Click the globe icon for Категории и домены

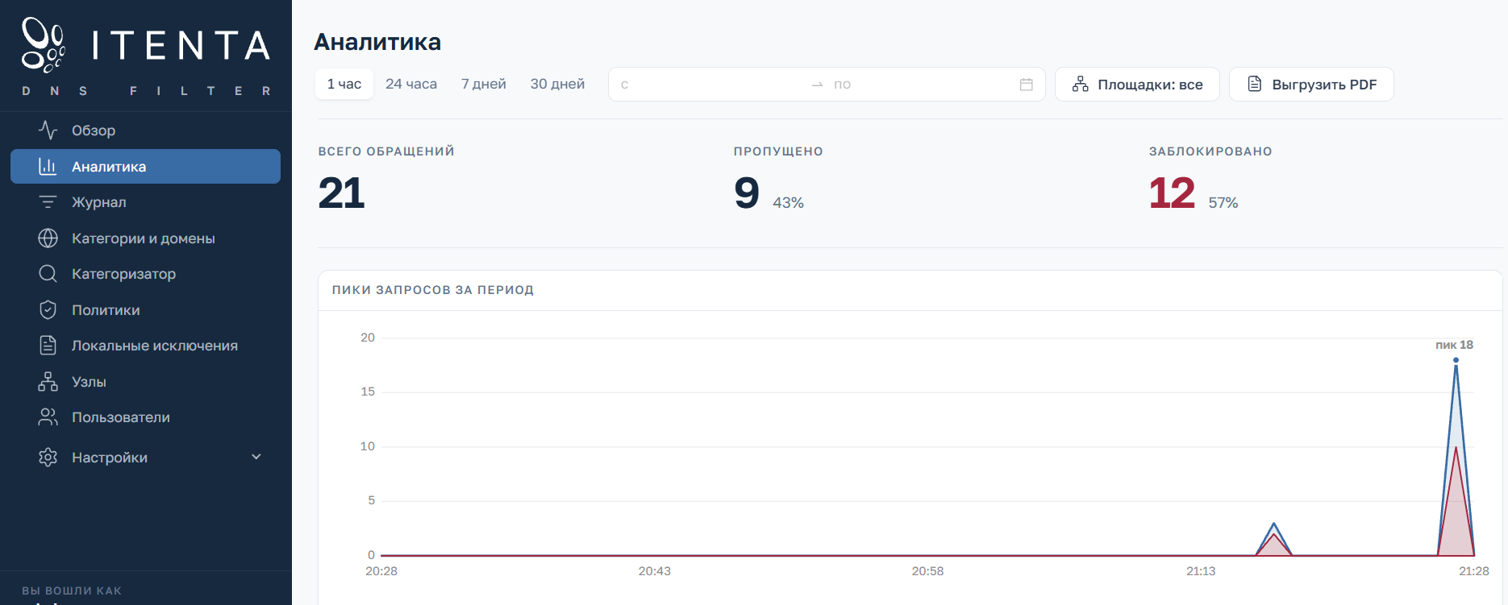(x=48, y=238)
